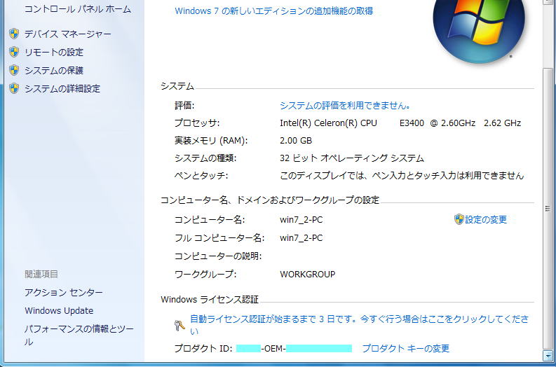
Task: Open システムの保護 link
Action: pos(54,70)
